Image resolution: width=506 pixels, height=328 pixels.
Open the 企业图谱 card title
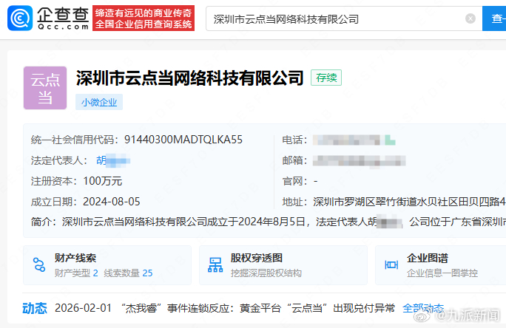tap(428, 258)
